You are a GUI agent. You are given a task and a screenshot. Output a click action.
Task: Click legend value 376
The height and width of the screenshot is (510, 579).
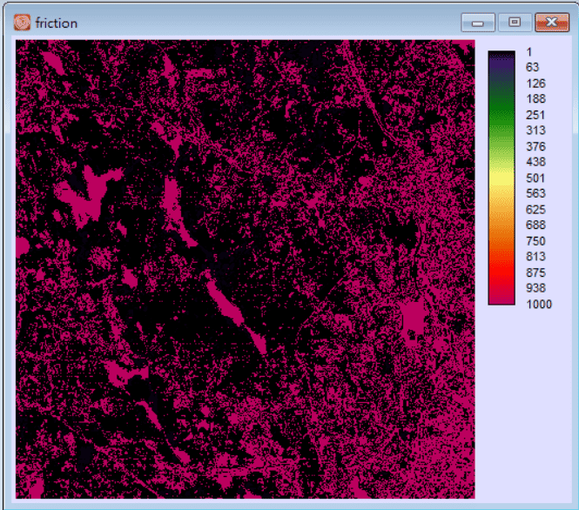(x=535, y=146)
